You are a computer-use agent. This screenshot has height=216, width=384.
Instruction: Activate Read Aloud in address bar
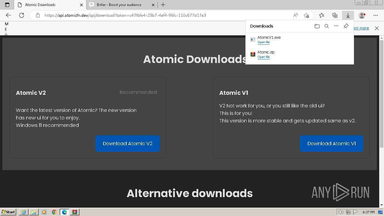[x=295, y=15]
